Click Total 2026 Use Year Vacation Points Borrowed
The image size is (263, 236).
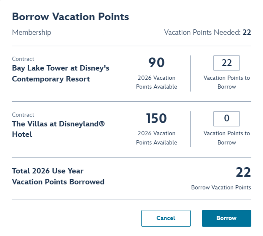click(x=58, y=176)
